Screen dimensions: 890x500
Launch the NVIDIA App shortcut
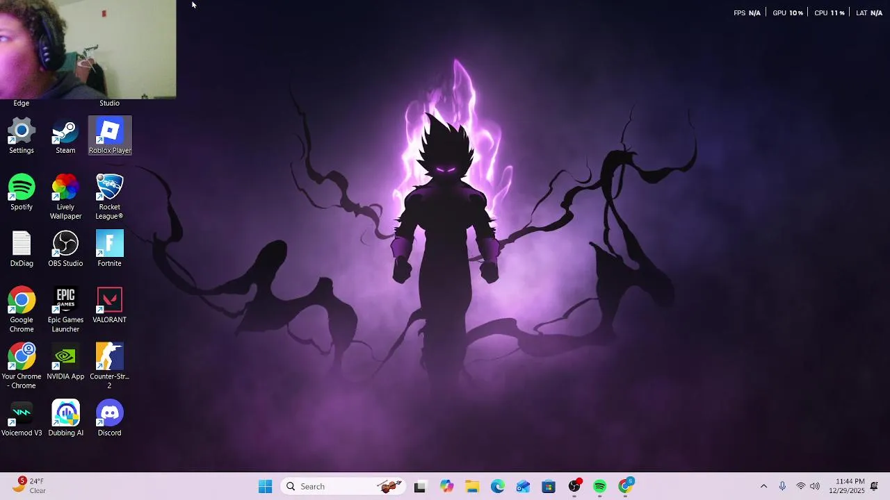point(65,362)
